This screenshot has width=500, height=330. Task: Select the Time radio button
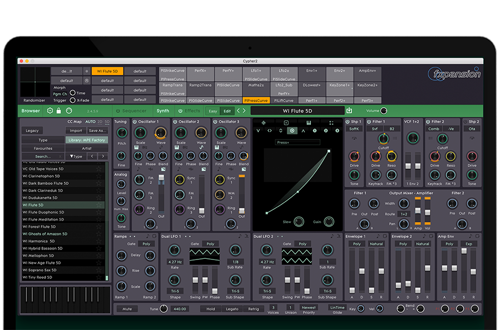pos(73,93)
